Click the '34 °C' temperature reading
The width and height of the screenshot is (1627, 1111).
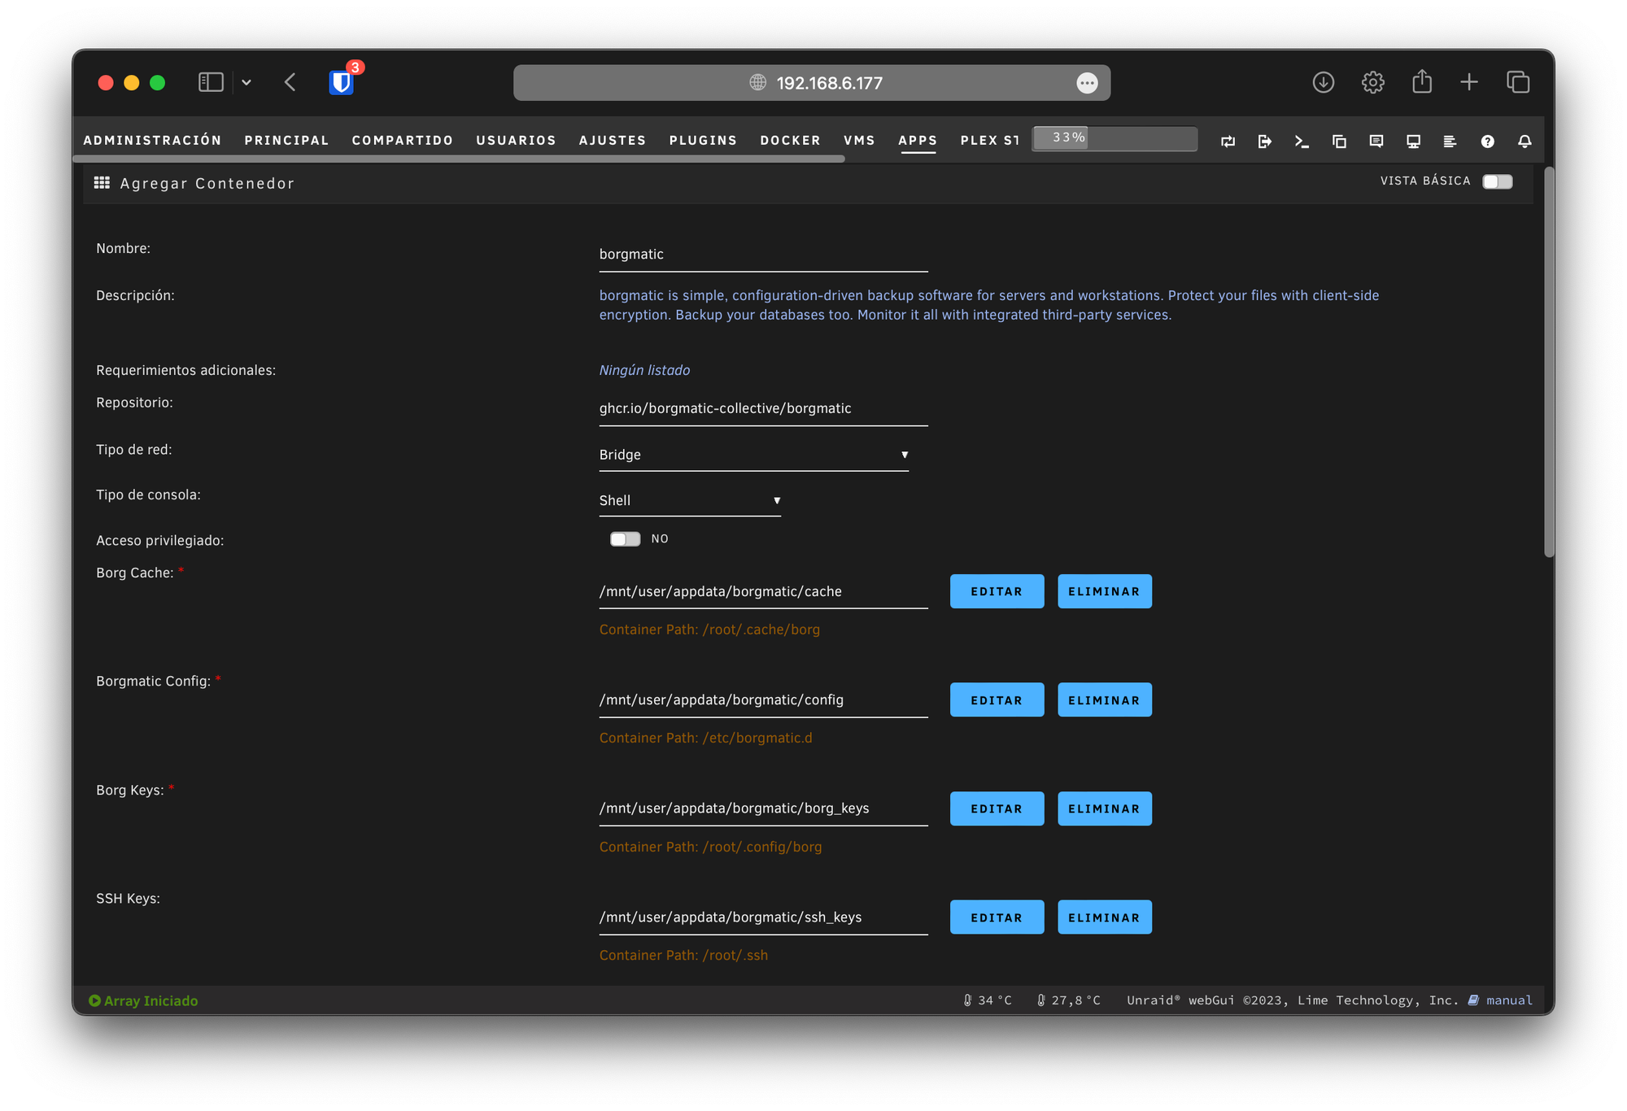click(x=995, y=1000)
